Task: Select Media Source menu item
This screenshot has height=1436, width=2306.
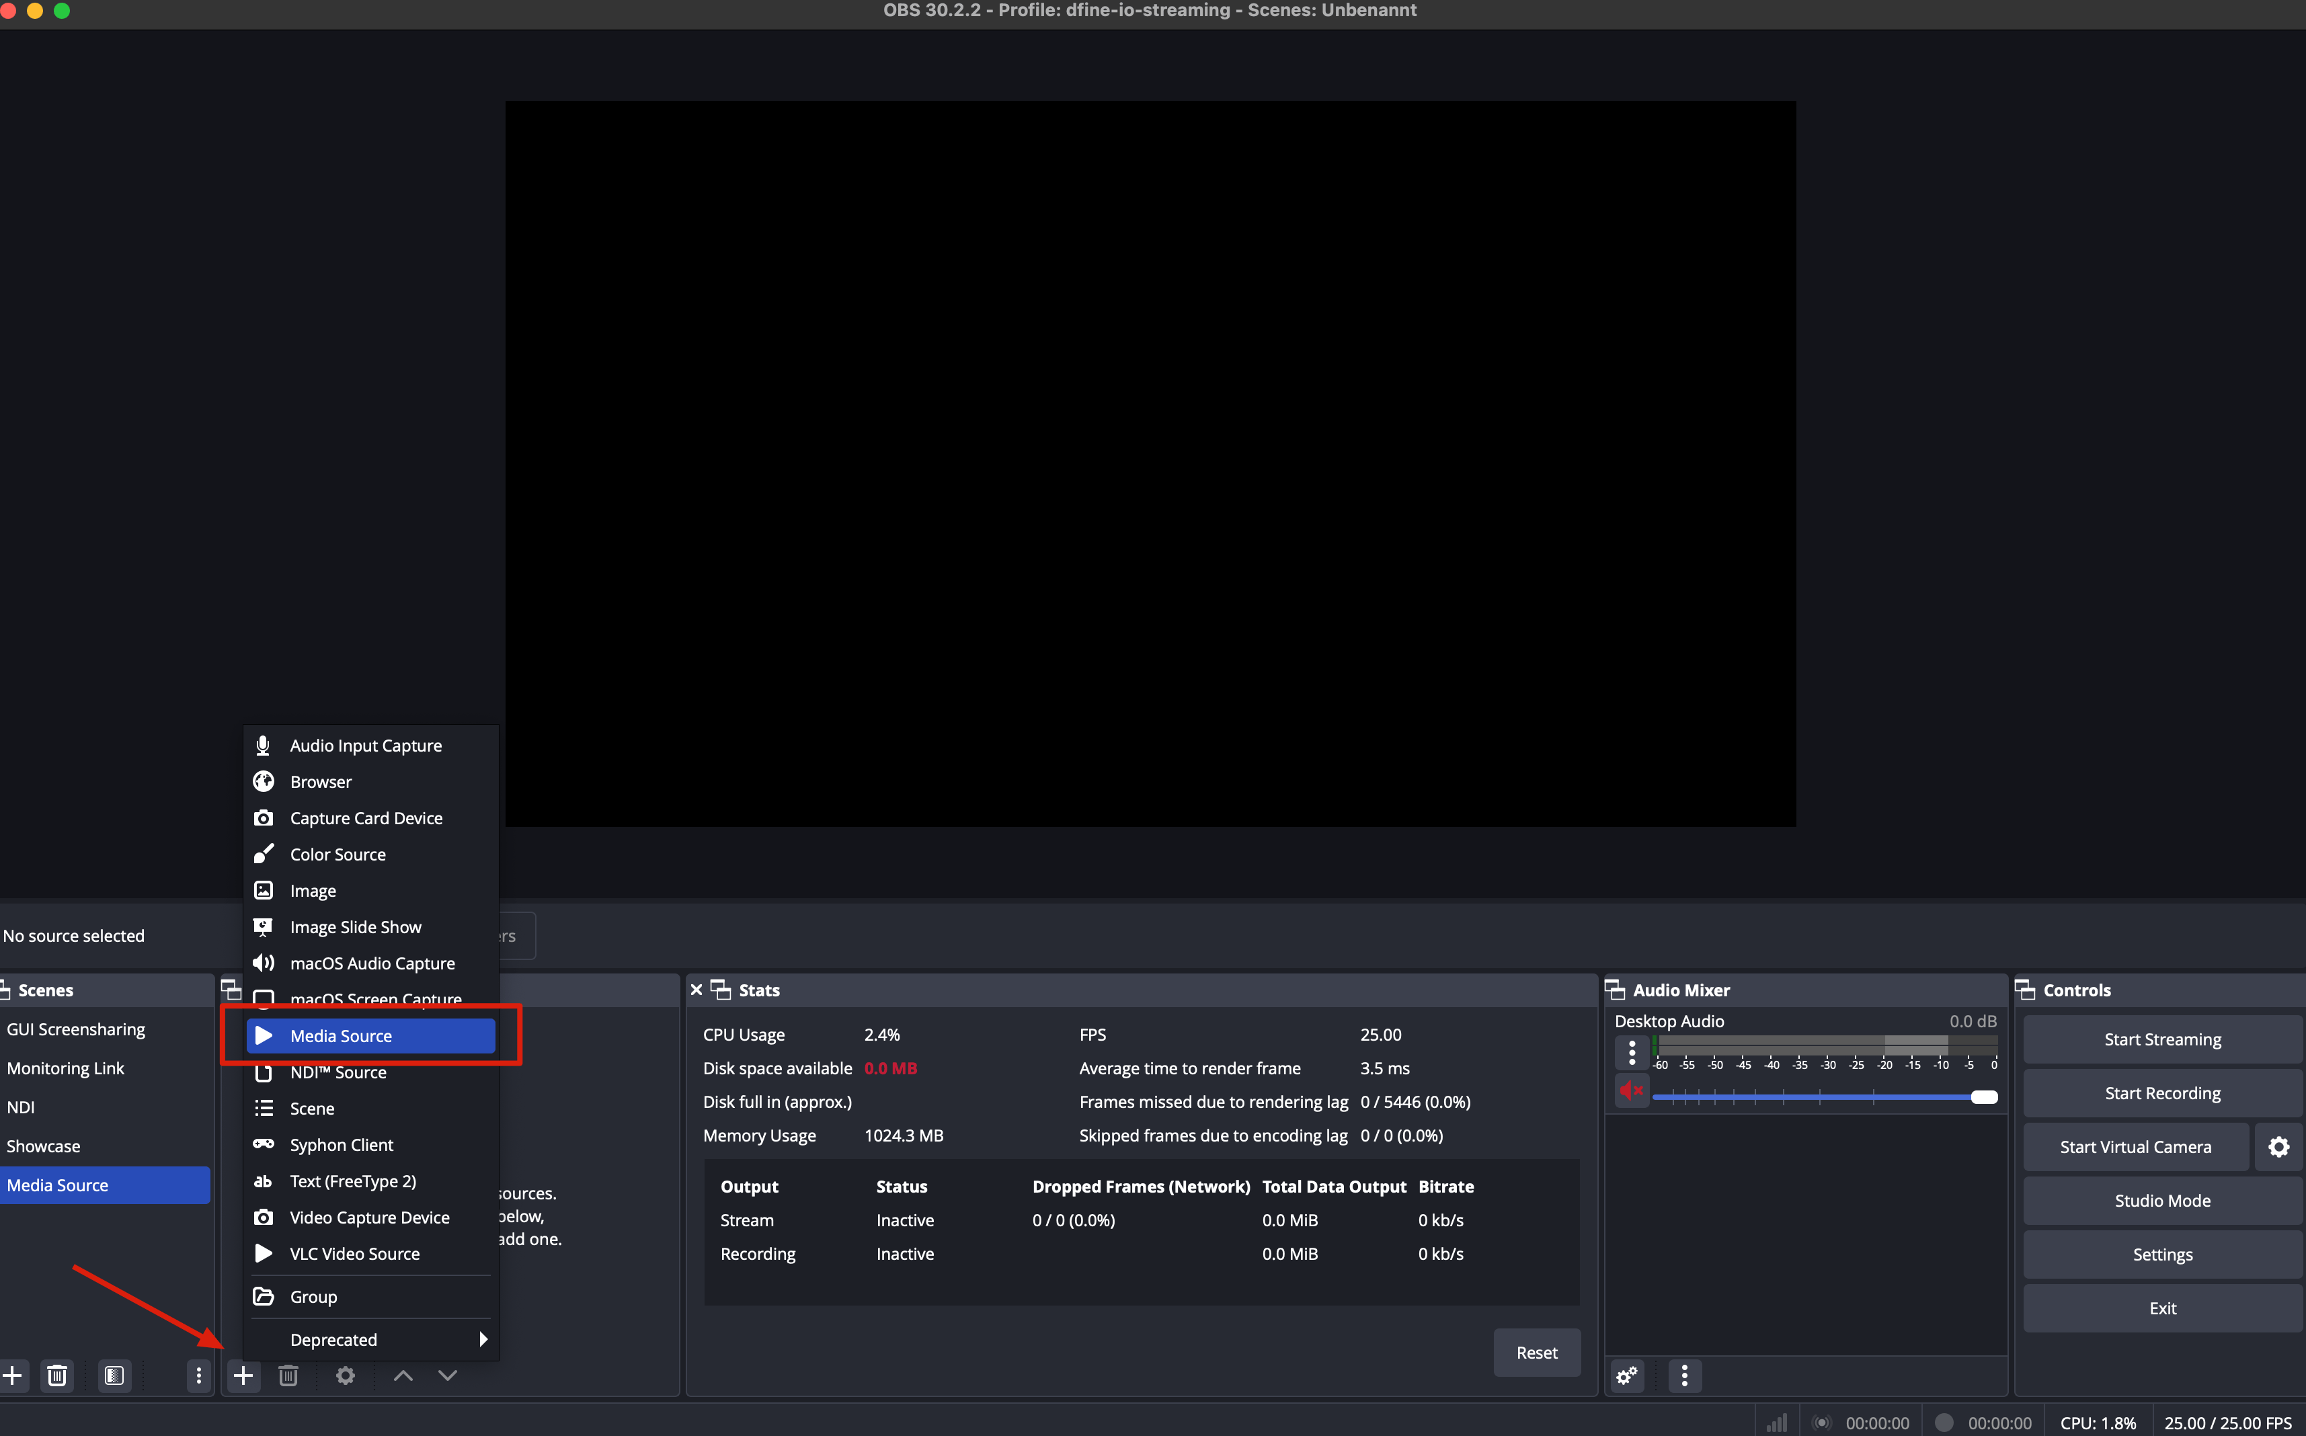Action: (x=370, y=1035)
